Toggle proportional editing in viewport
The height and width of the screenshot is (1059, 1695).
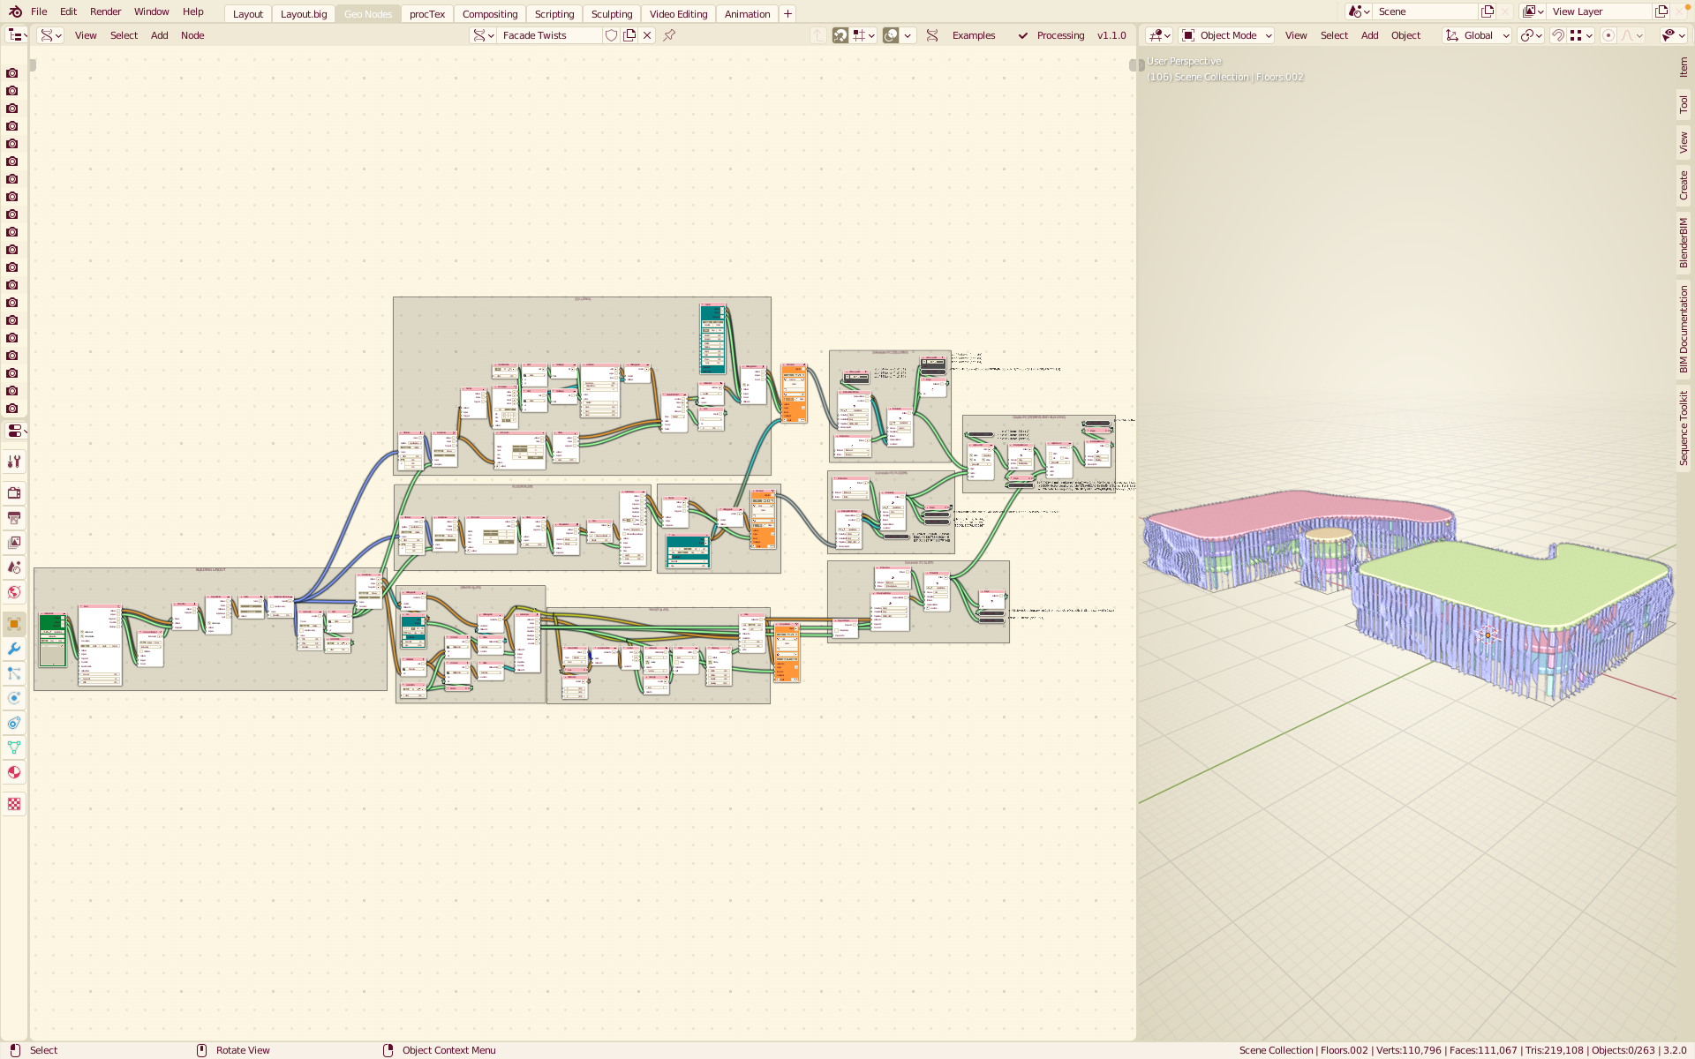(1608, 35)
